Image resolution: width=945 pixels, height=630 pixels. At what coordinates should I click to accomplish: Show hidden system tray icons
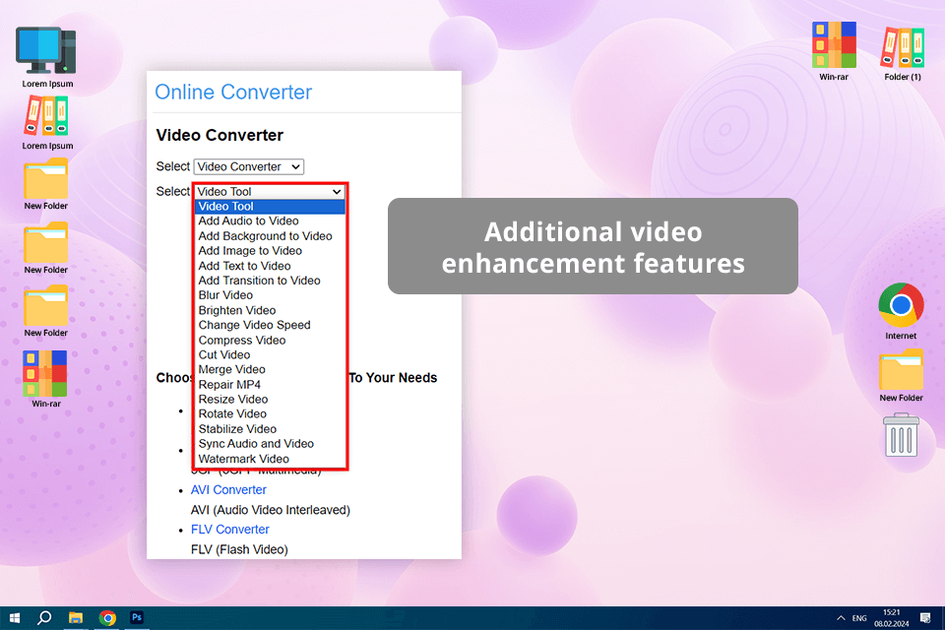point(841,618)
